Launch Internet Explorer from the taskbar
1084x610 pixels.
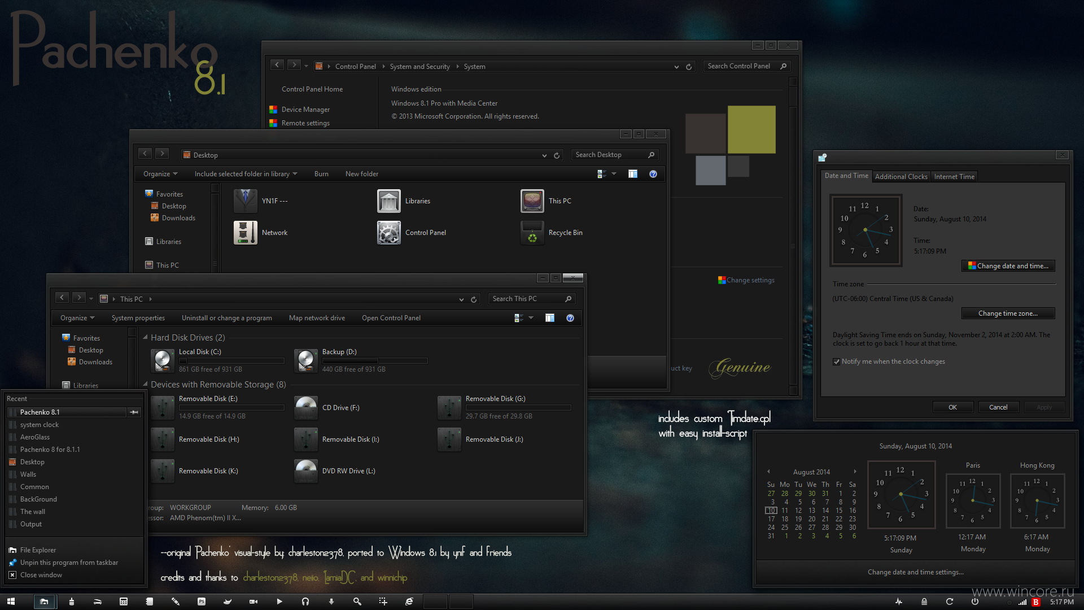(x=409, y=602)
